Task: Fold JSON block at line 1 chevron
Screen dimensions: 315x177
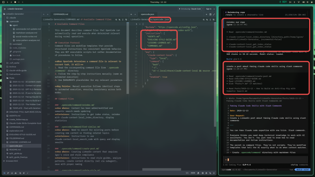Action: coord(140,24)
